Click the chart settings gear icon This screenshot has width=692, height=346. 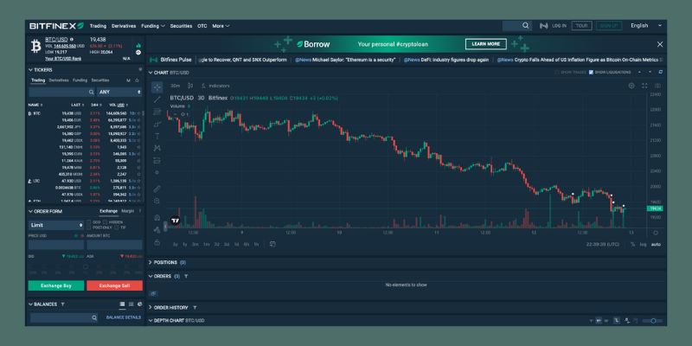click(631, 86)
